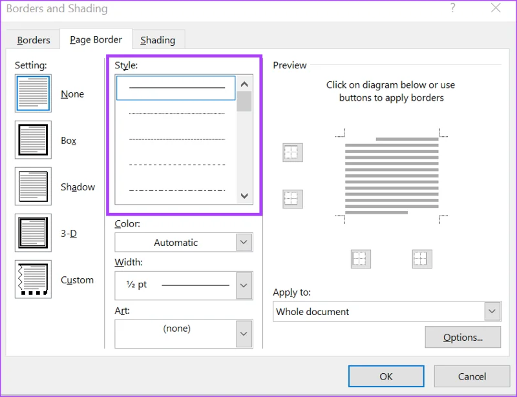Click the OK button
This screenshot has height=397, width=517.
click(386, 376)
